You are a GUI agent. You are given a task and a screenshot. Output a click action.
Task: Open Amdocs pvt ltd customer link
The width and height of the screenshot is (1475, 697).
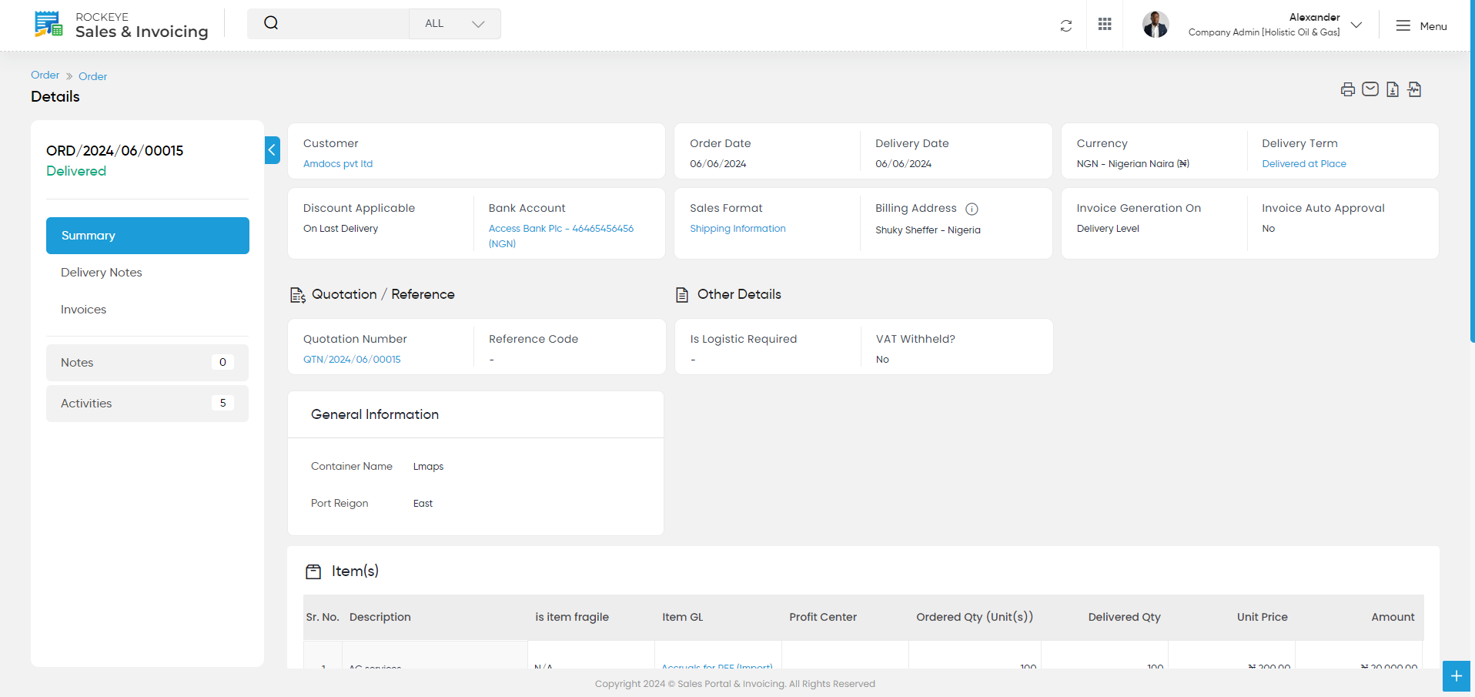338,164
